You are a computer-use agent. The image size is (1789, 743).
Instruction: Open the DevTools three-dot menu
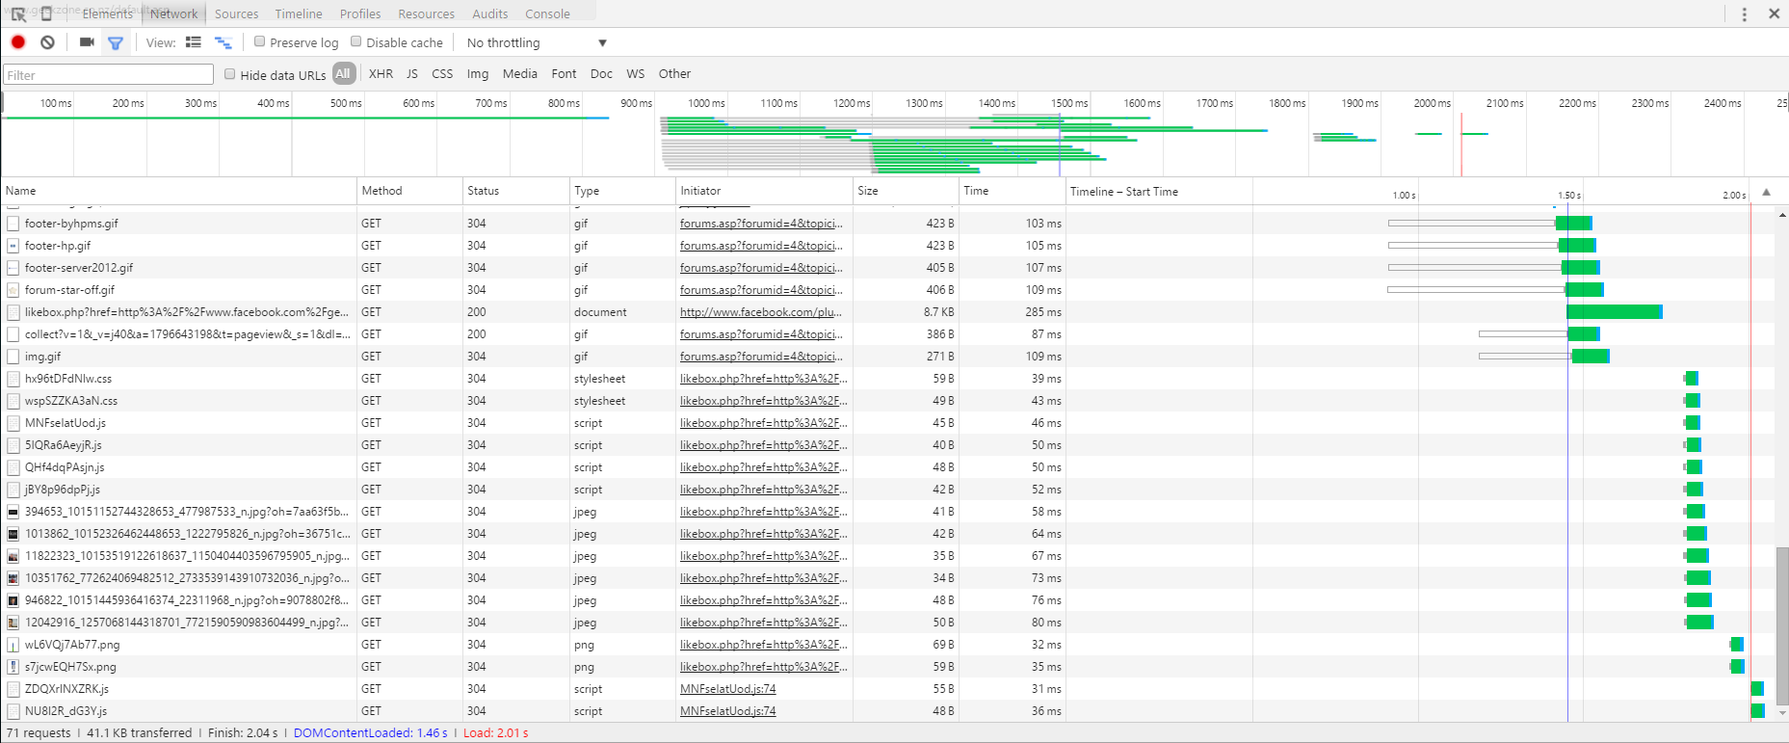1744,14
